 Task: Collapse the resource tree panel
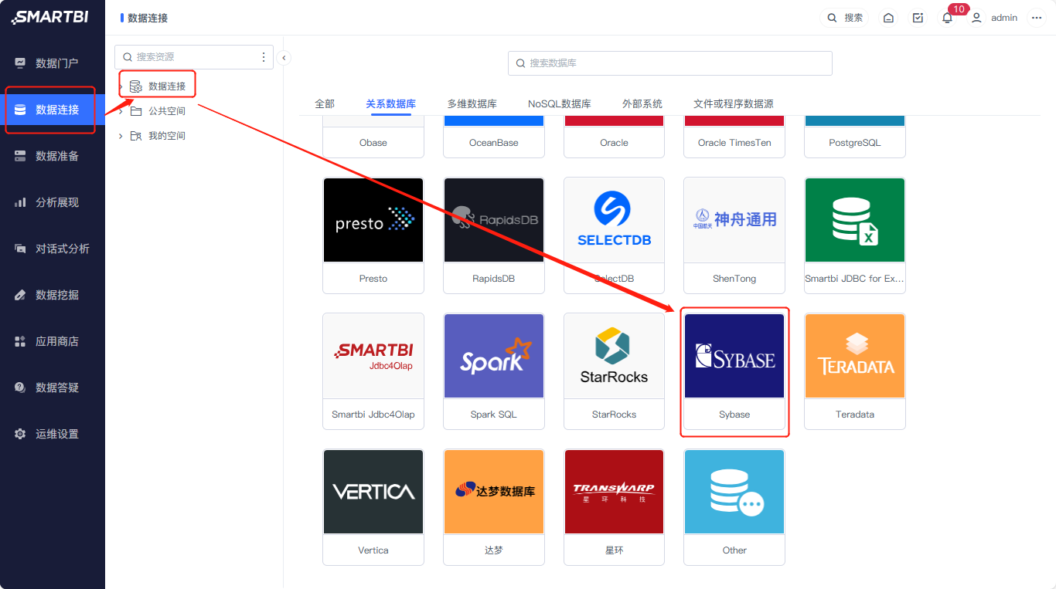pos(284,57)
